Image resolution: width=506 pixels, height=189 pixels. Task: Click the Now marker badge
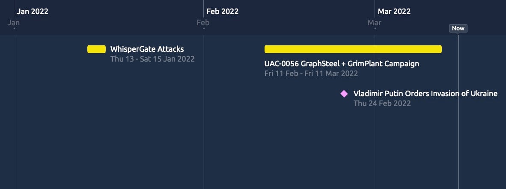click(458, 29)
